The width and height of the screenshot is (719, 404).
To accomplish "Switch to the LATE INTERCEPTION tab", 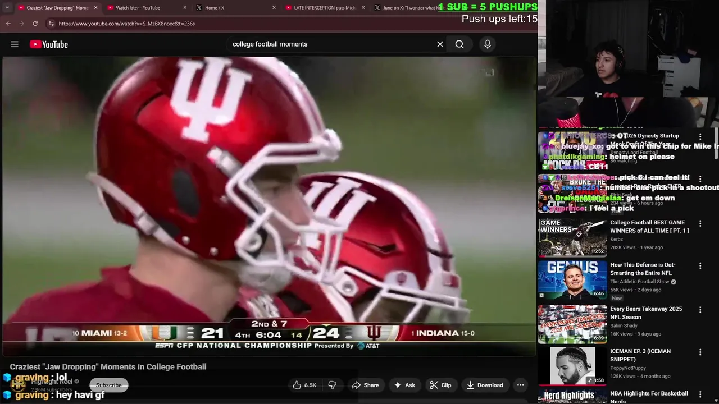I will pyautogui.click(x=326, y=8).
